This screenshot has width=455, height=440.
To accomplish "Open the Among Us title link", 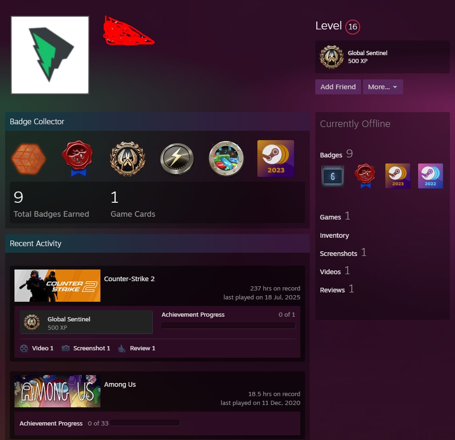I will tap(120, 384).
